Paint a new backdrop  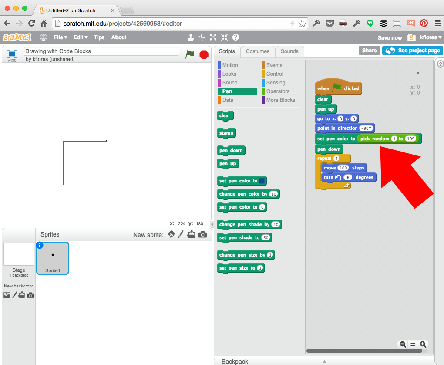14,295
